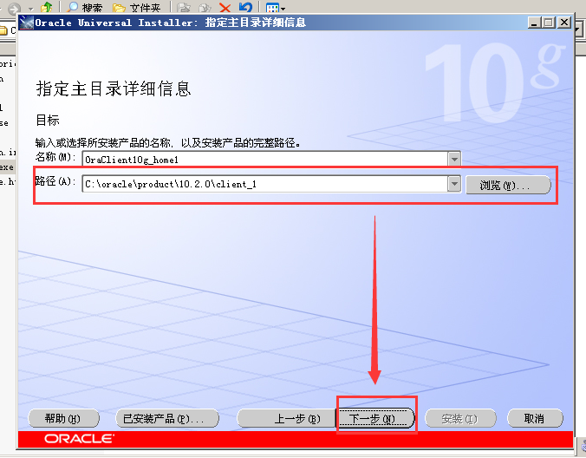Maximize the Oracle Universal Installer window
This screenshot has height=458, width=586.
pos(549,23)
